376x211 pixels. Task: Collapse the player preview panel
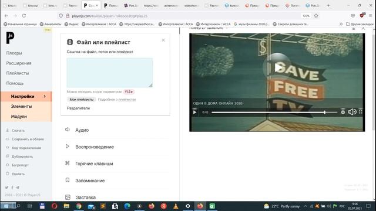click(x=363, y=29)
